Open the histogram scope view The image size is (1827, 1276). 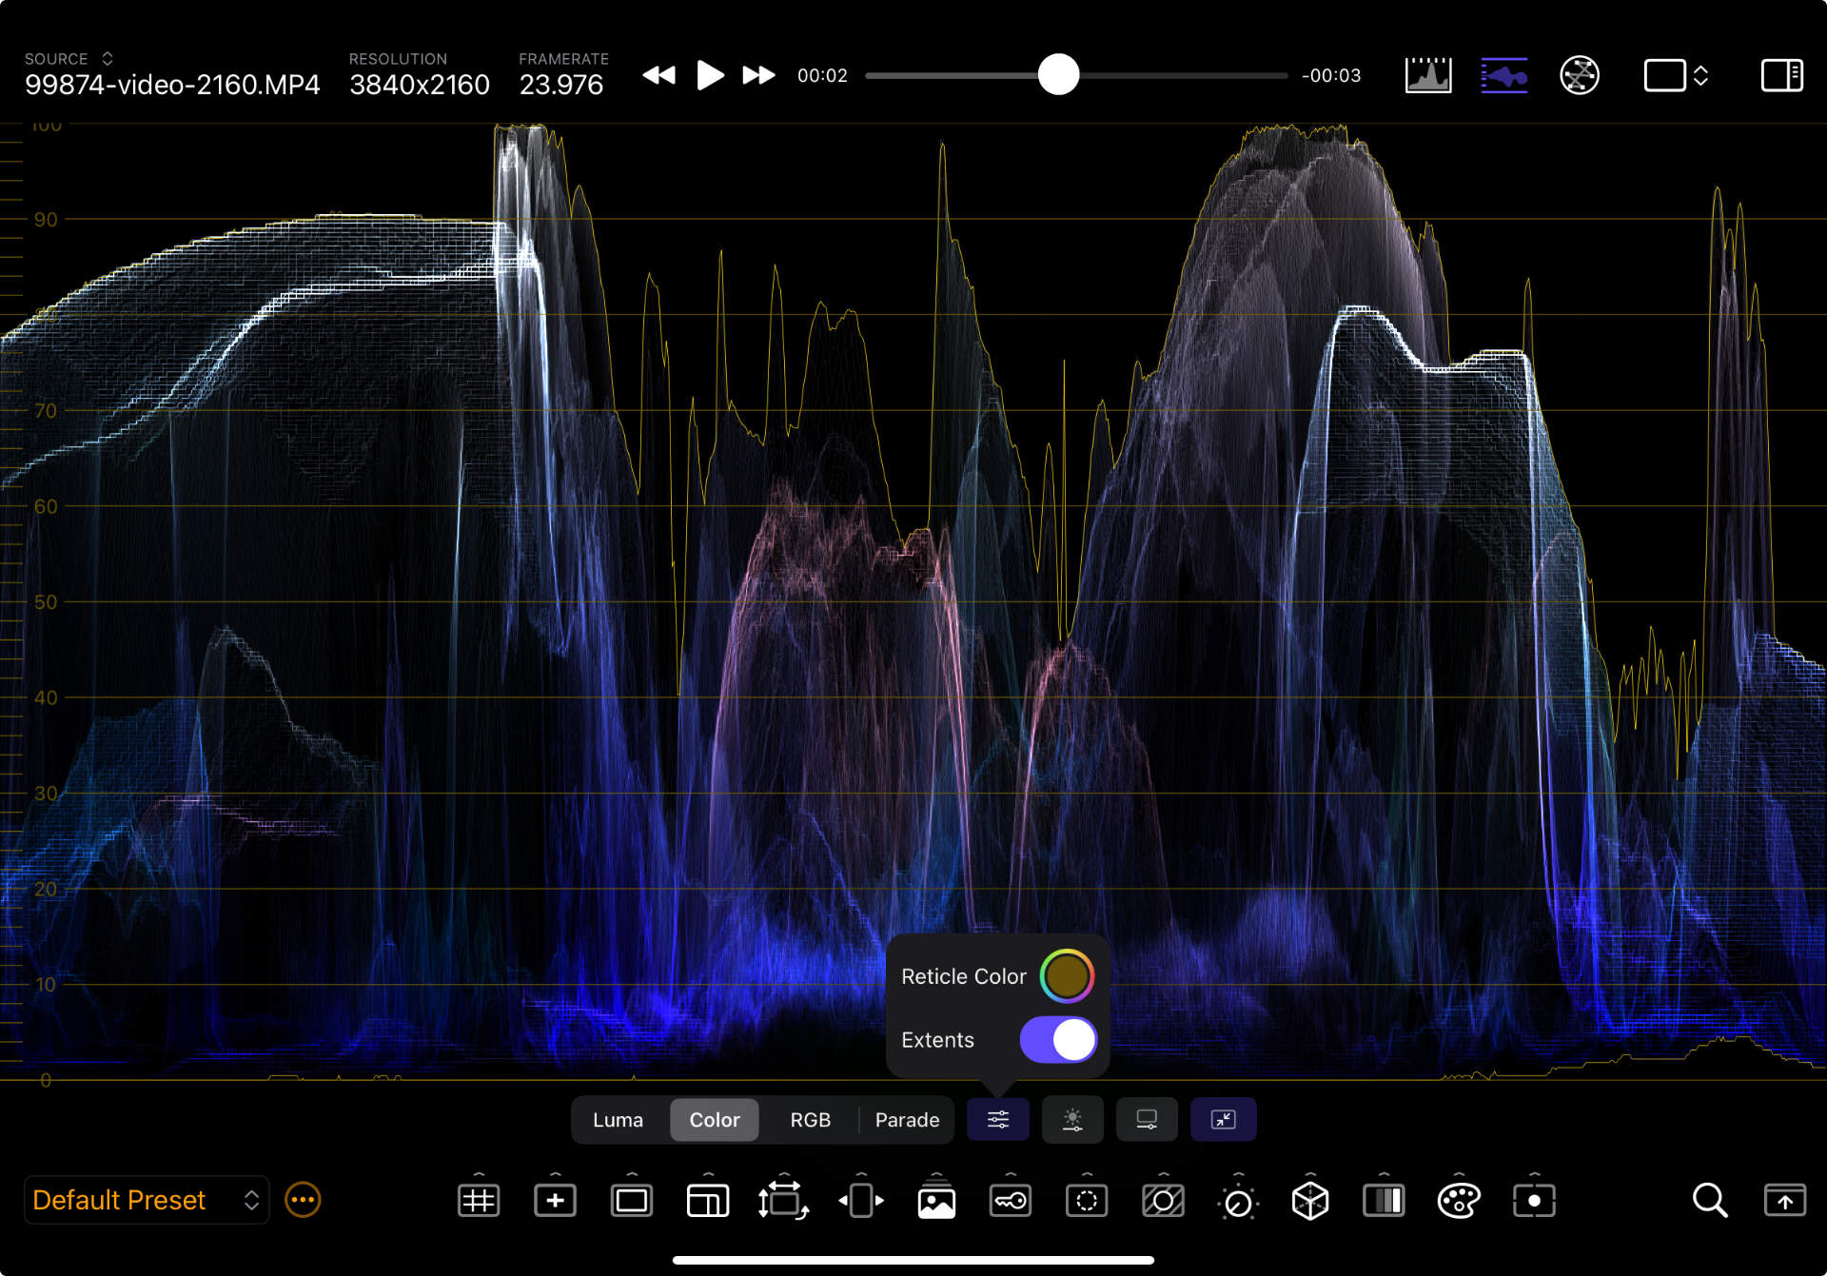[x=1427, y=75]
